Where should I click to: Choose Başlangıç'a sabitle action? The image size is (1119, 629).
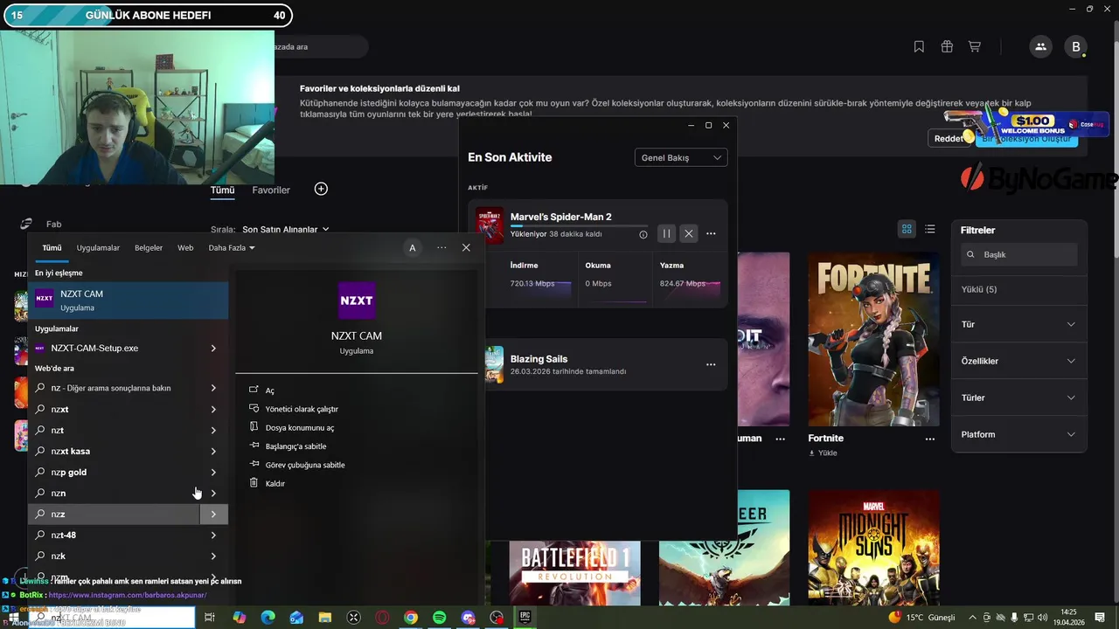[x=295, y=446]
